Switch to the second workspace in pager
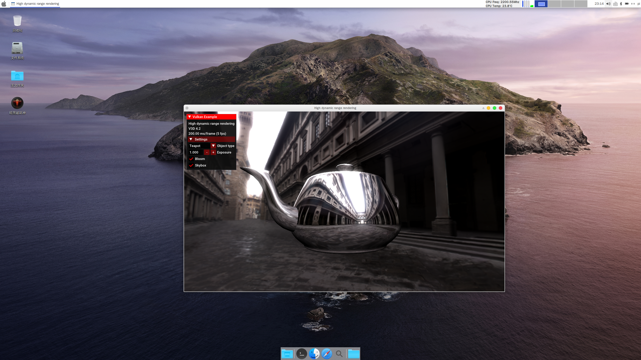641x360 pixels. (554, 4)
